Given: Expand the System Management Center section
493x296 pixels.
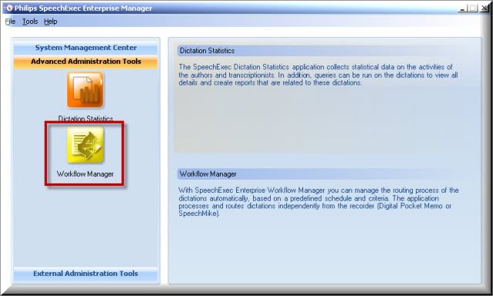Looking at the screenshot, I should pyautogui.click(x=86, y=48).
